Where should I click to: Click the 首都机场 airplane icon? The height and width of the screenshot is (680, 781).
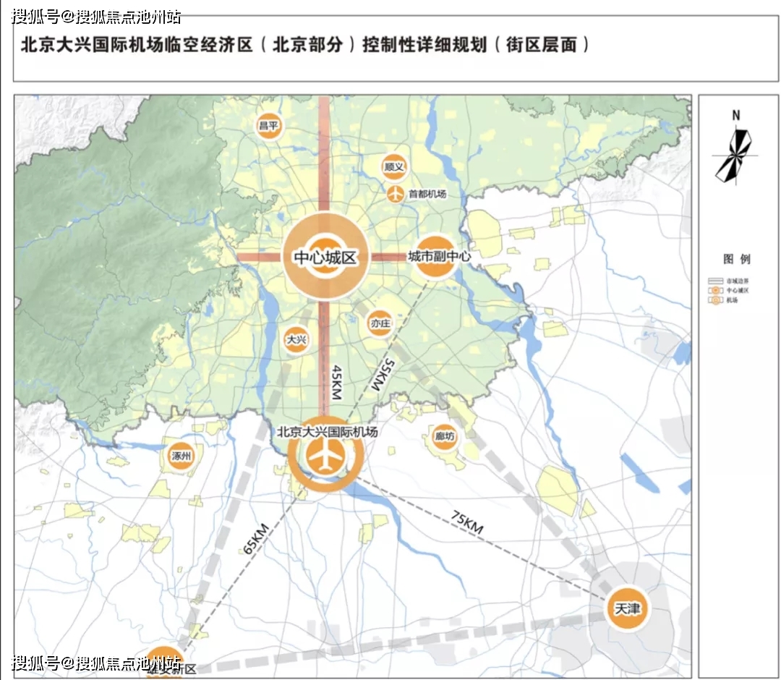tap(395, 194)
